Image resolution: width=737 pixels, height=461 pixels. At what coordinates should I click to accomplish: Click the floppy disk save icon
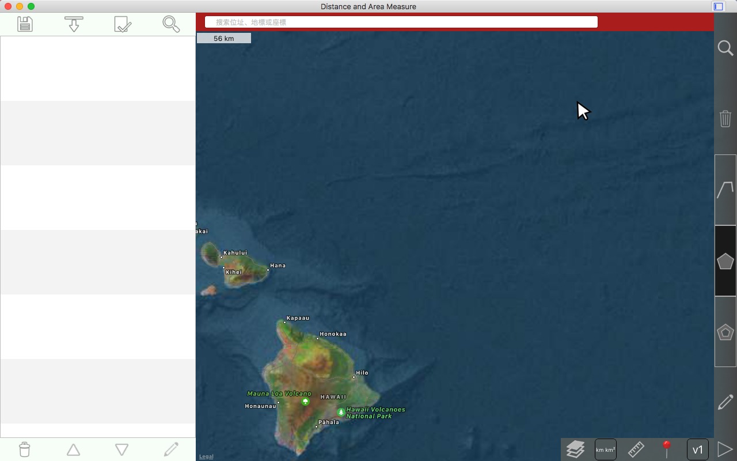coord(25,24)
